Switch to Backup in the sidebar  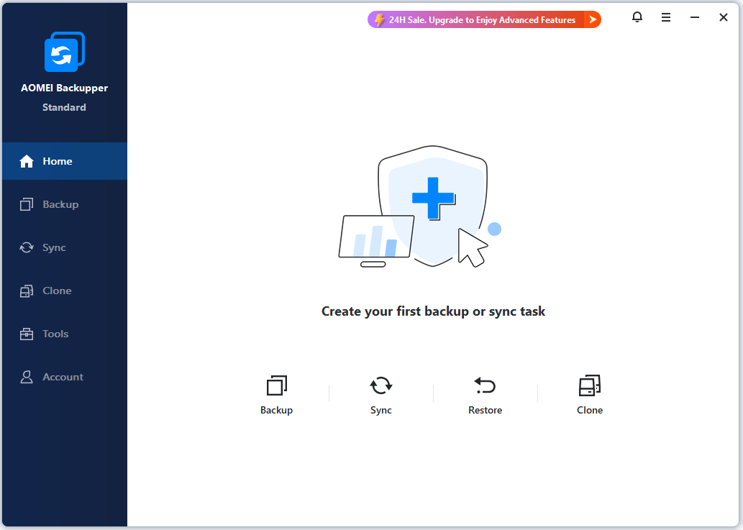65,204
